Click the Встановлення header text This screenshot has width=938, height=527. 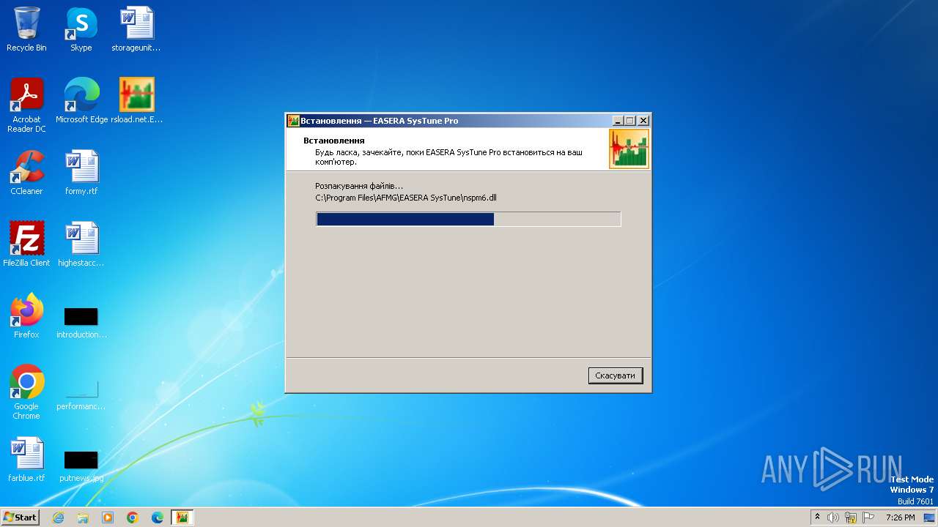point(334,140)
